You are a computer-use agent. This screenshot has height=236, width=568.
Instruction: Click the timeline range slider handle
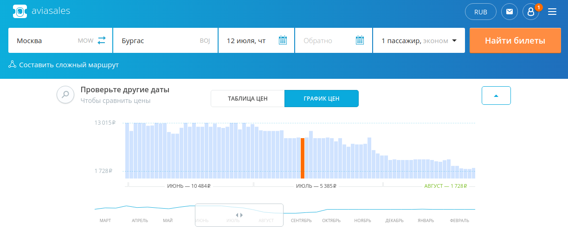point(239,215)
